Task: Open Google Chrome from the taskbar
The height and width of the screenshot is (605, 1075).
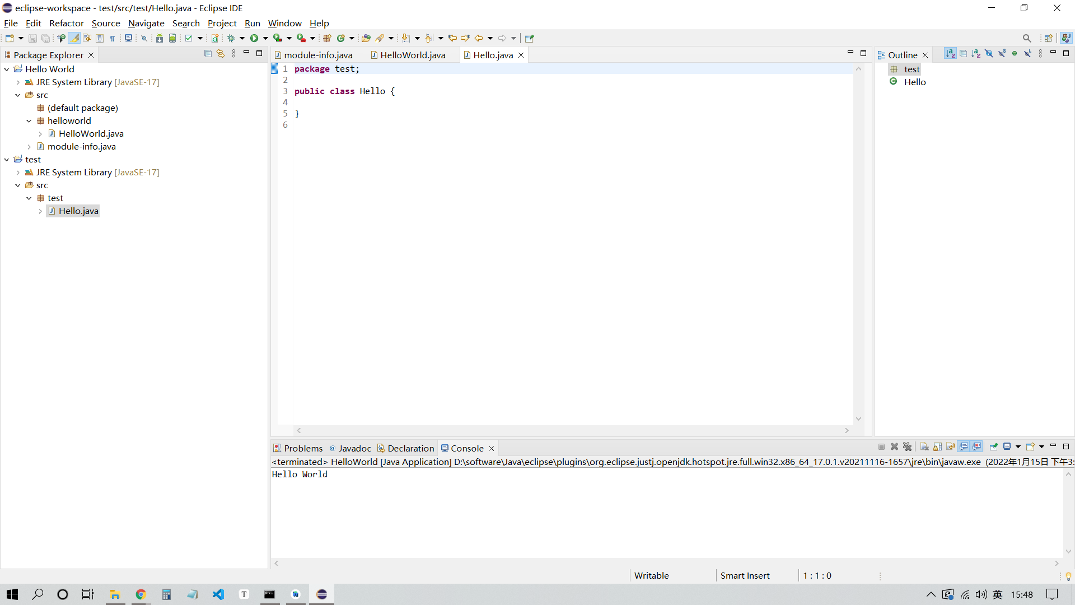Action: point(141,594)
